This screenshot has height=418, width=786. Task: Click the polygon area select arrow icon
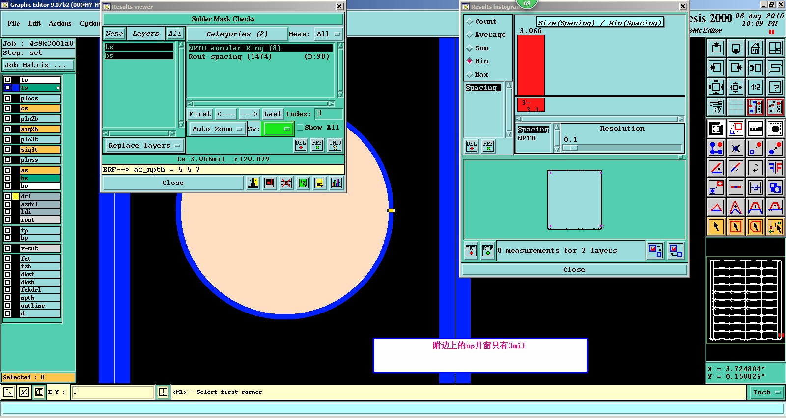pos(756,227)
